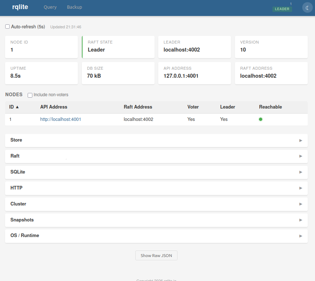Click the Updated 21:31:46 timestamp
The height and width of the screenshot is (281, 315).
click(66, 27)
